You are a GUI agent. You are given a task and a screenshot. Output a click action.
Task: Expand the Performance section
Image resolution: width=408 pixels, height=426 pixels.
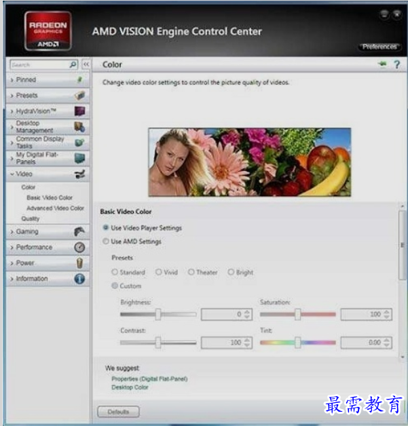pyautogui.click(x=48, y=247)
